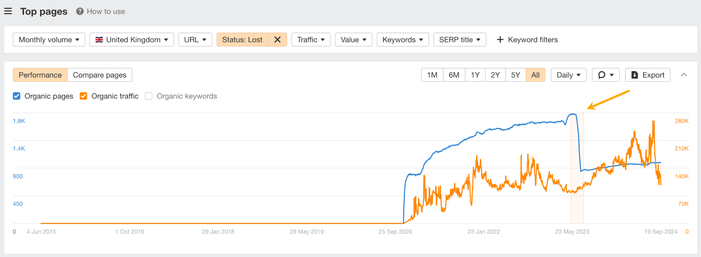Open the comment annotations icon dropdown
This screenshot has height=257, width=701.
click(x=606, y=75)
